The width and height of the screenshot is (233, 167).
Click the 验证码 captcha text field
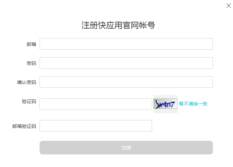96,104
